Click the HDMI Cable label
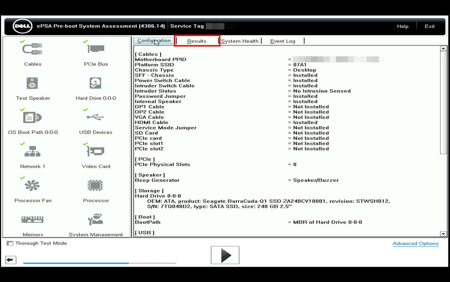 pyautogui.click(x=152, y=122)
